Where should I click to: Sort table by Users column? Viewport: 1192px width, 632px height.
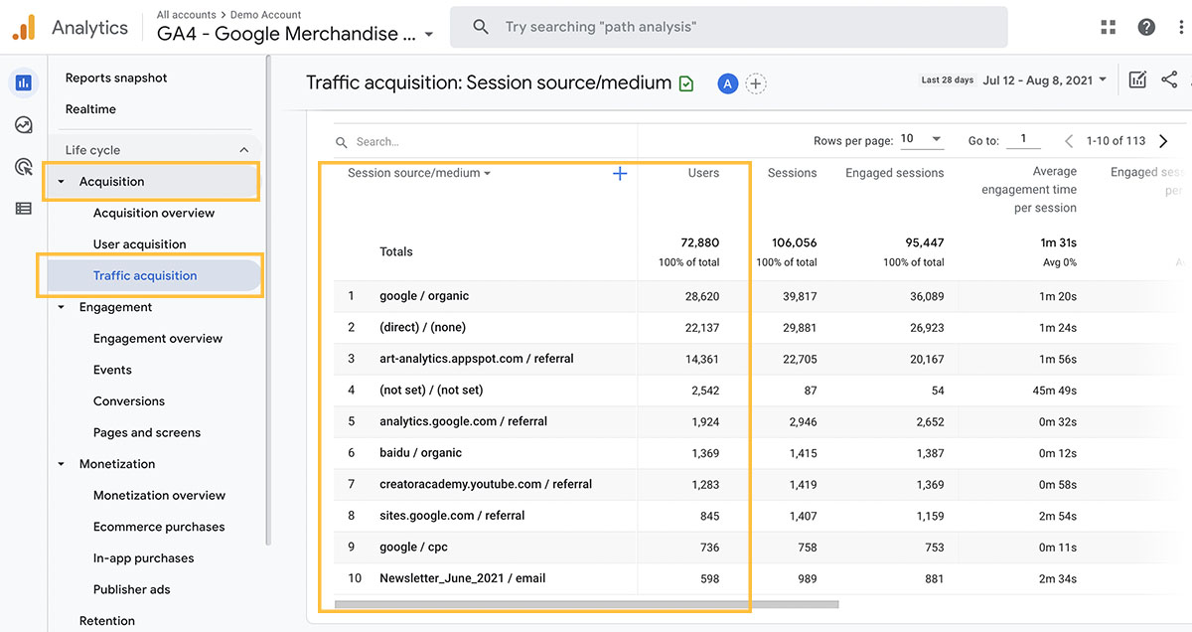point(703,173)
